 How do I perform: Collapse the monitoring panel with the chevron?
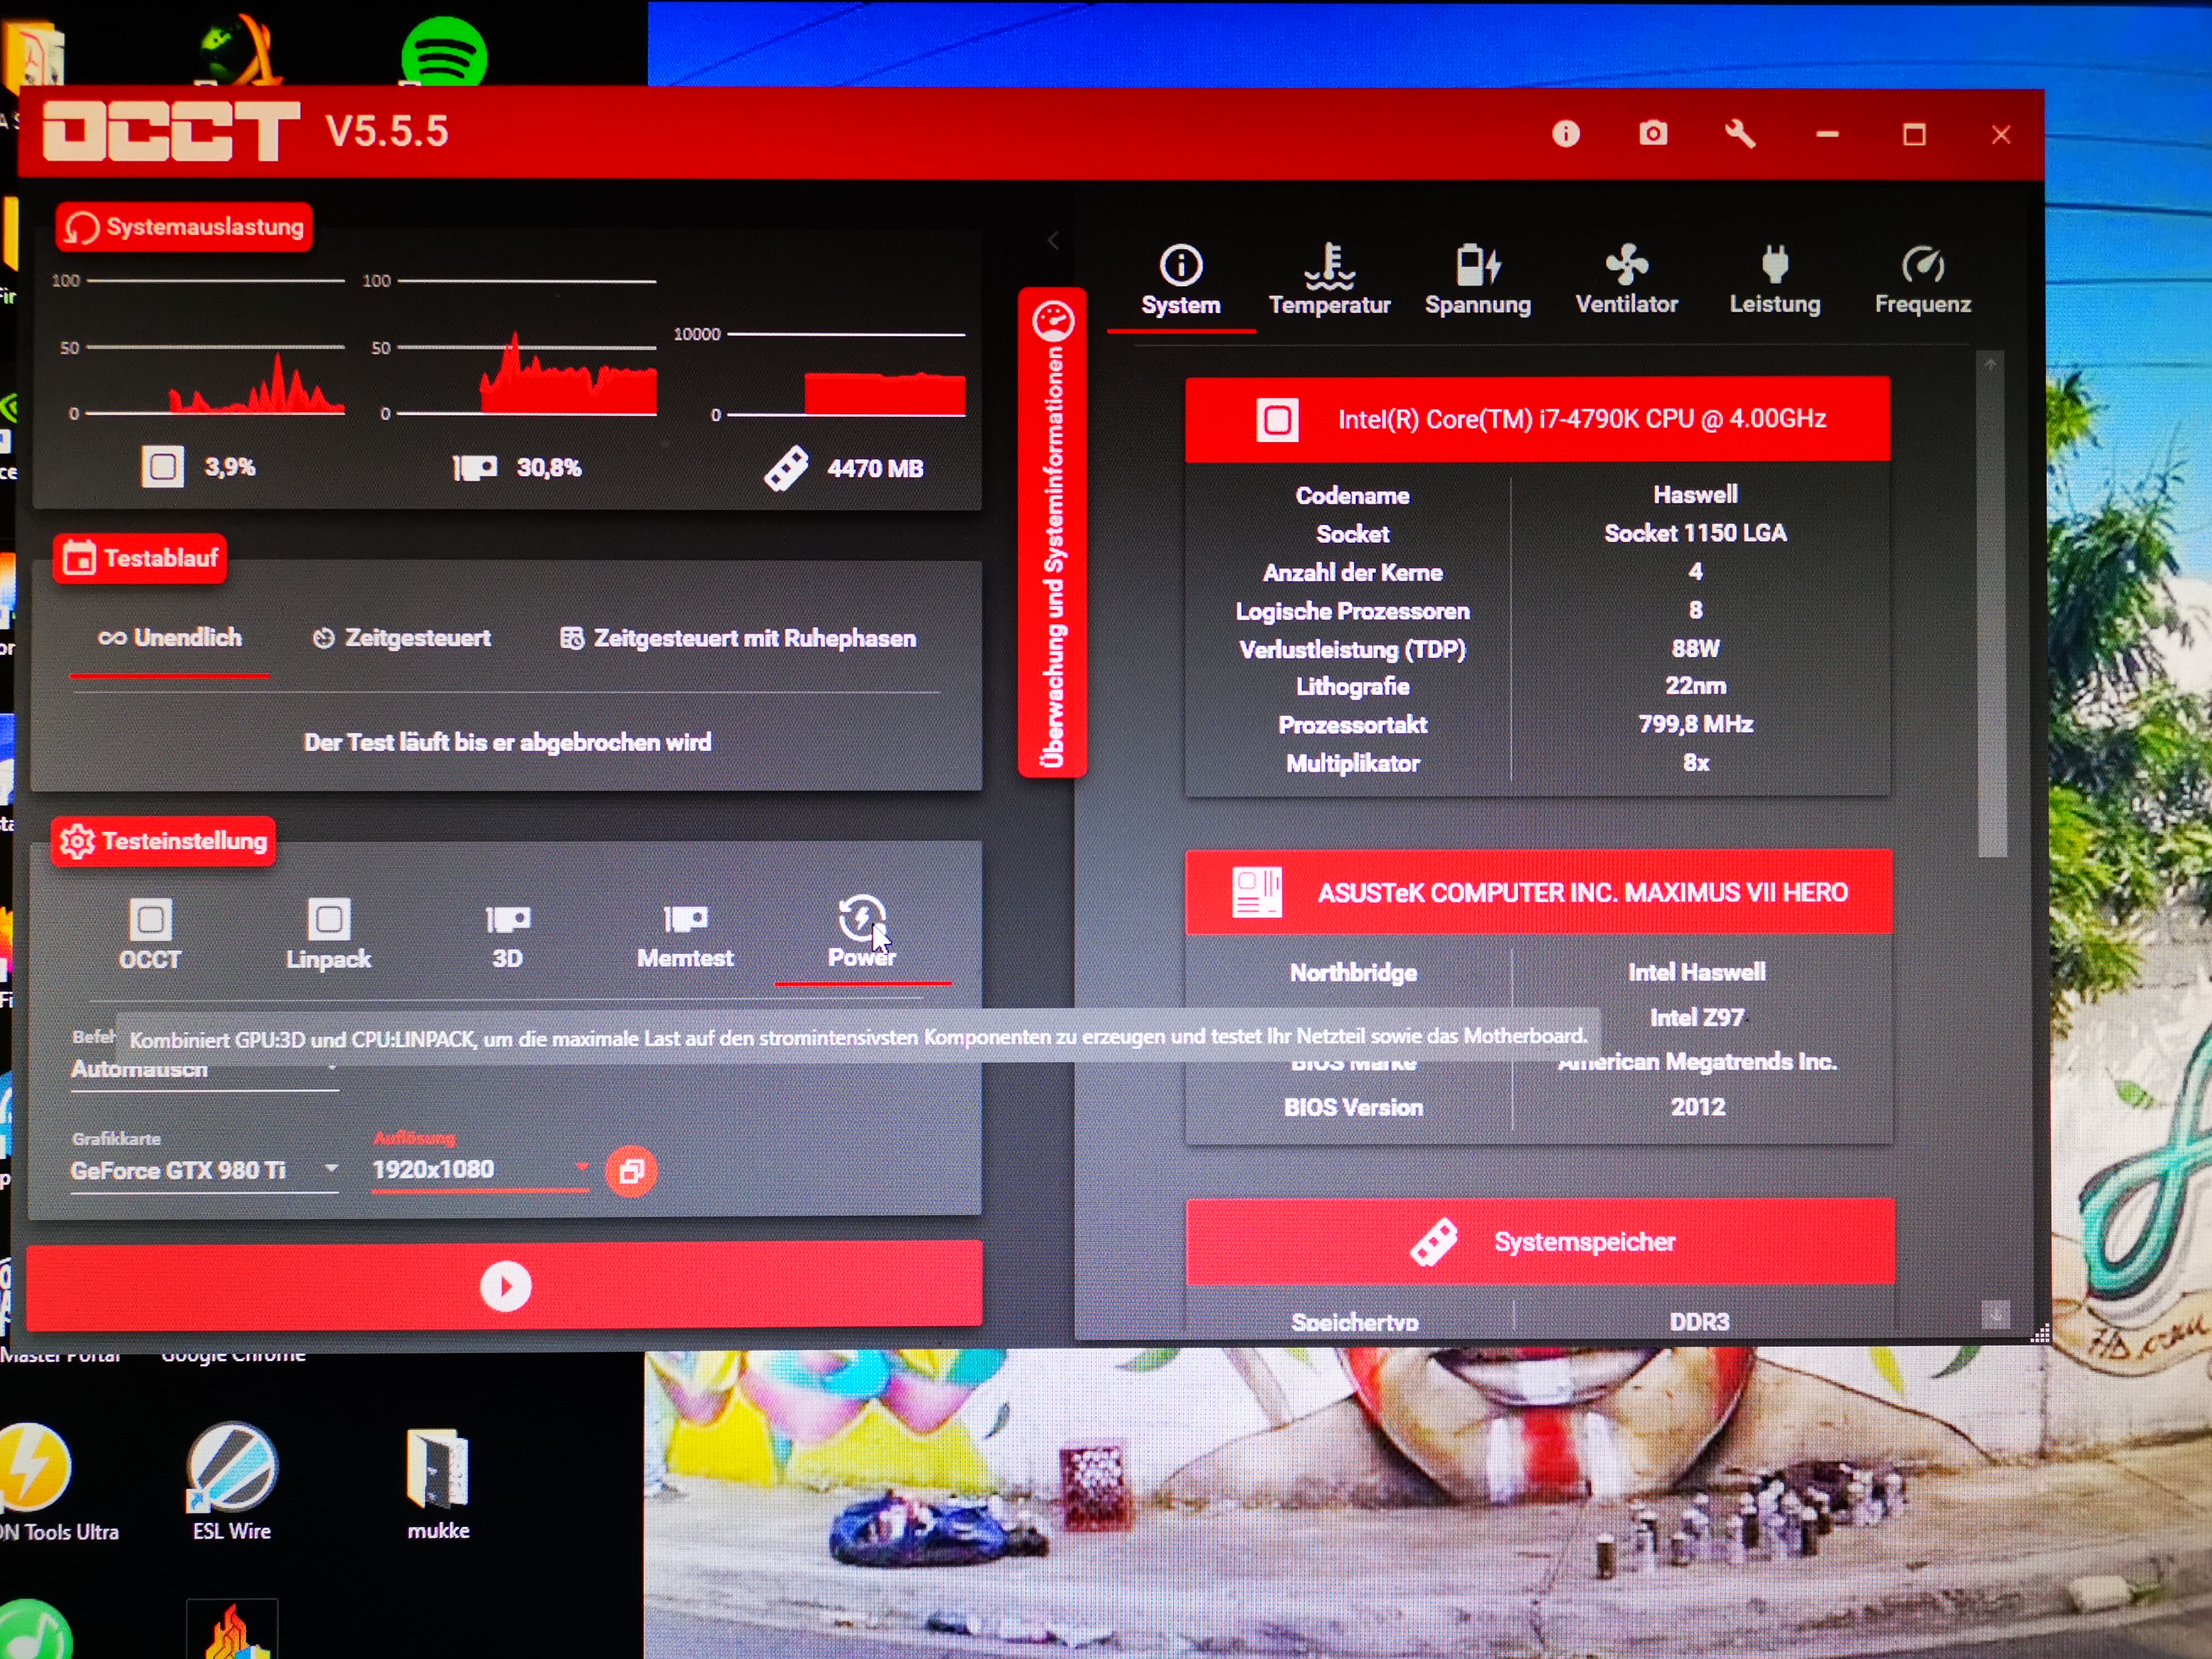click(x=1053, y=241)
